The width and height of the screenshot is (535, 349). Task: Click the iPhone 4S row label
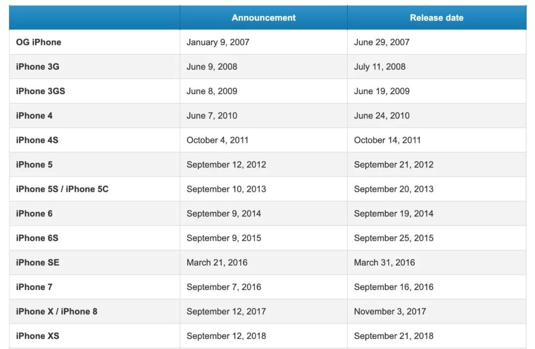click(x=37, y=140)
